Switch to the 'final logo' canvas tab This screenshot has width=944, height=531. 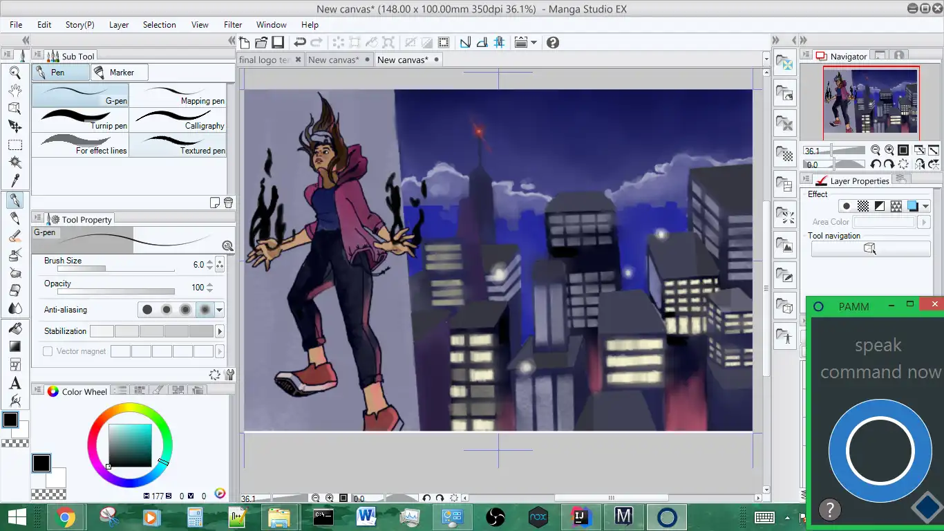click(x=265, y=60)
